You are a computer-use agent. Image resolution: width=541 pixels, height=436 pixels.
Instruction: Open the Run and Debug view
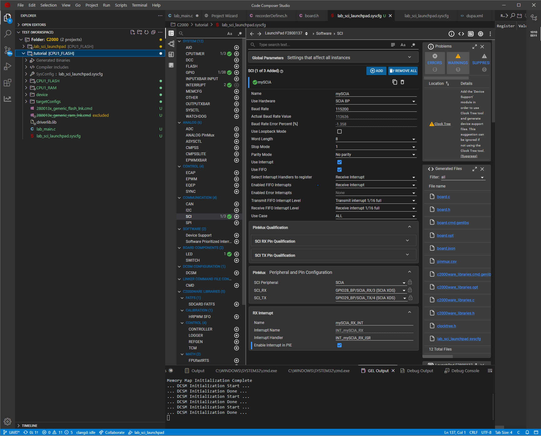click(8, 66)
